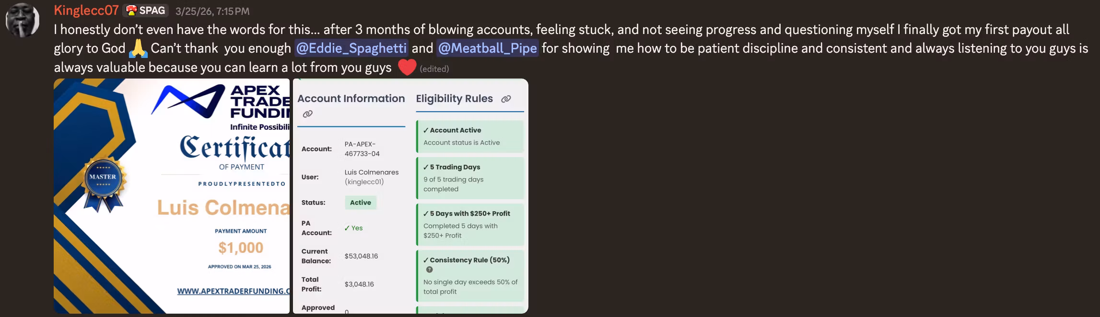Click the link icon under Account Information

(x=308, y=114)
